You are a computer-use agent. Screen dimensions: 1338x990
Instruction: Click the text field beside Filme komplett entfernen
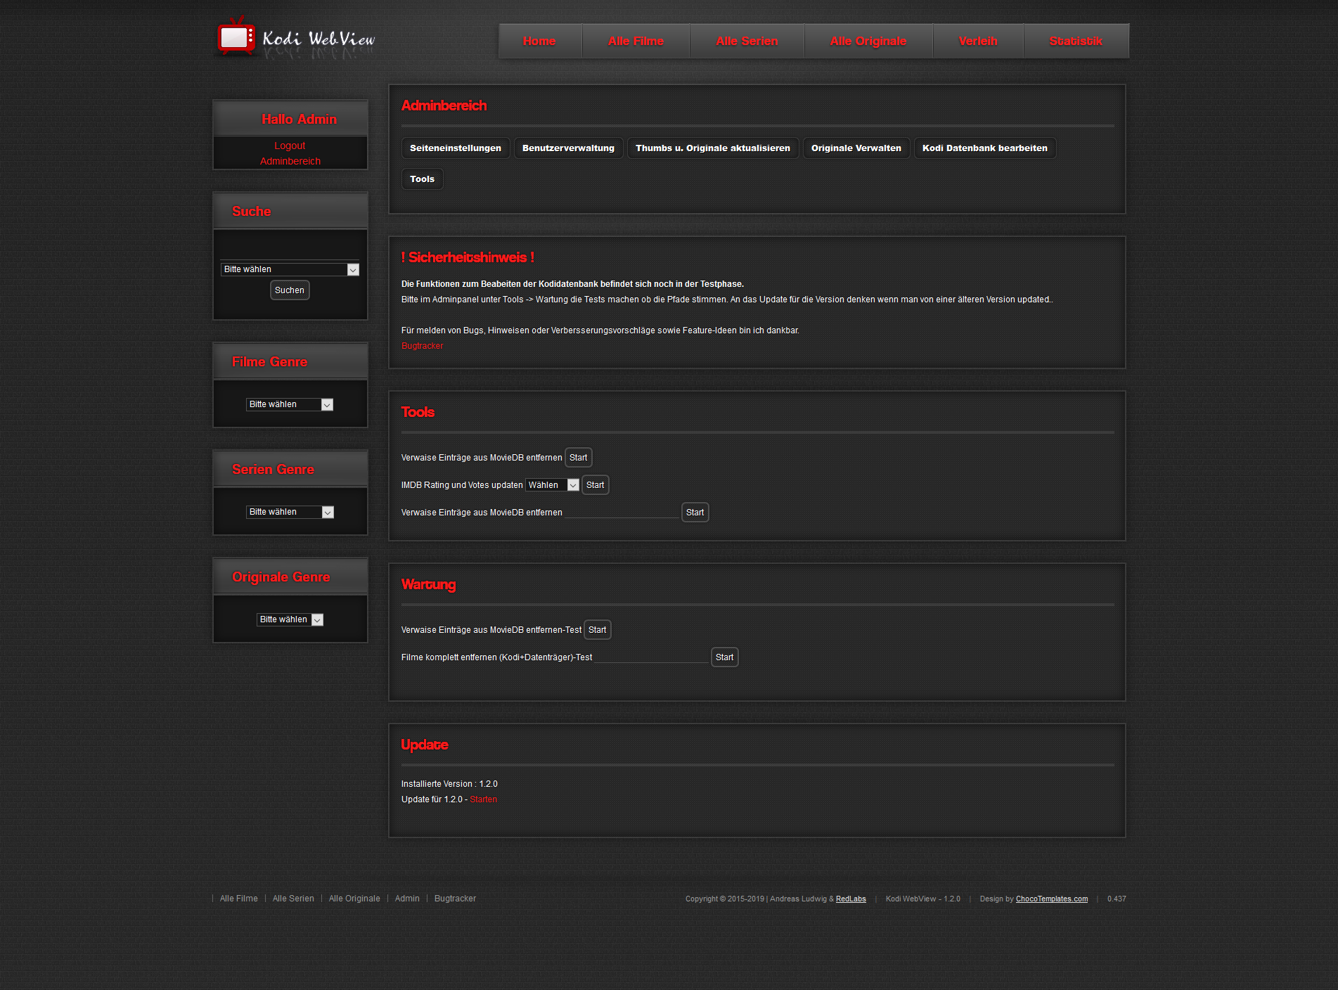coord(651,657)
